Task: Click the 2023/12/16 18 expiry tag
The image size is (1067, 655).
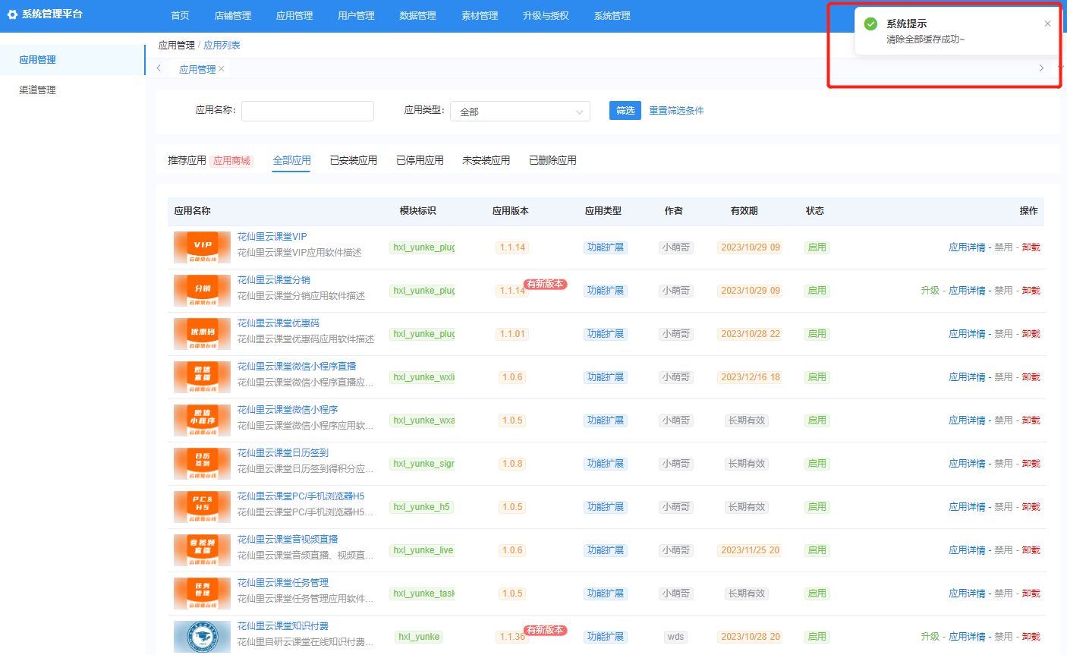Action: [x=750, y=377]
